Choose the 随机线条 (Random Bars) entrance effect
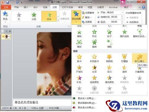 (124, 33)
